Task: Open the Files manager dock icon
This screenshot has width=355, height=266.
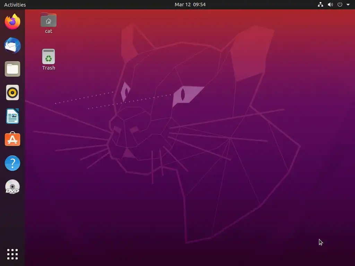Action: click(x=12, y=69)
